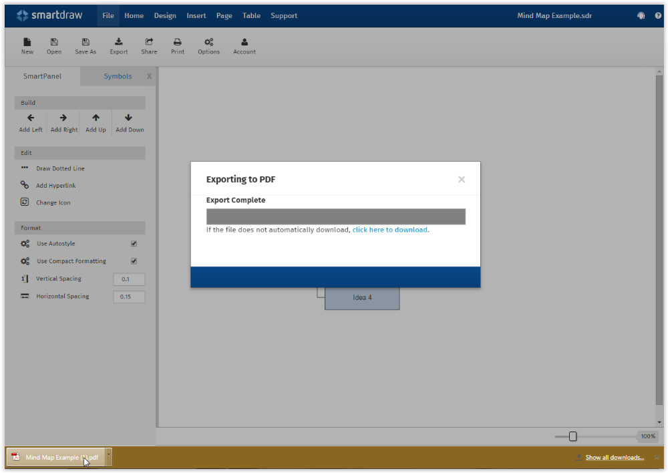Screen dimensions: 668x473
Task: Close the Exporting to PDF dialog
Action: 462,180
